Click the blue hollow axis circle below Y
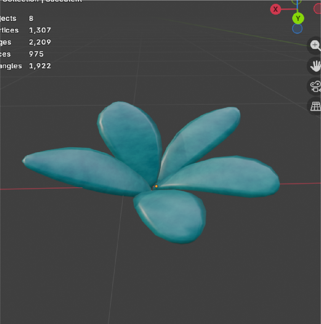321x324 pixels. (297, 29)
